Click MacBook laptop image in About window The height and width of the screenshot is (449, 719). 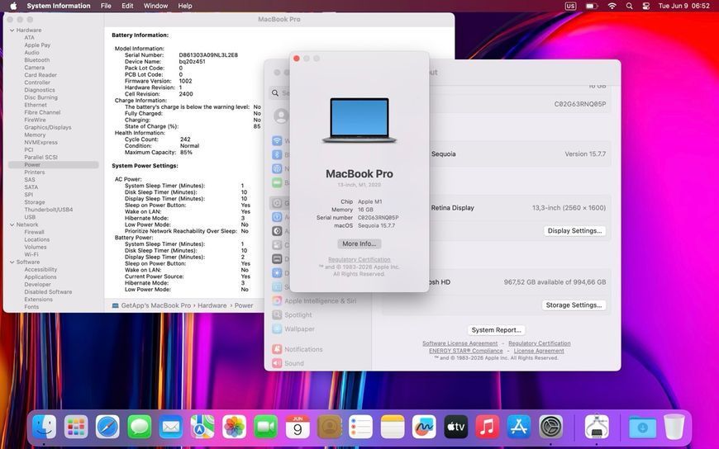click(359, 120)
